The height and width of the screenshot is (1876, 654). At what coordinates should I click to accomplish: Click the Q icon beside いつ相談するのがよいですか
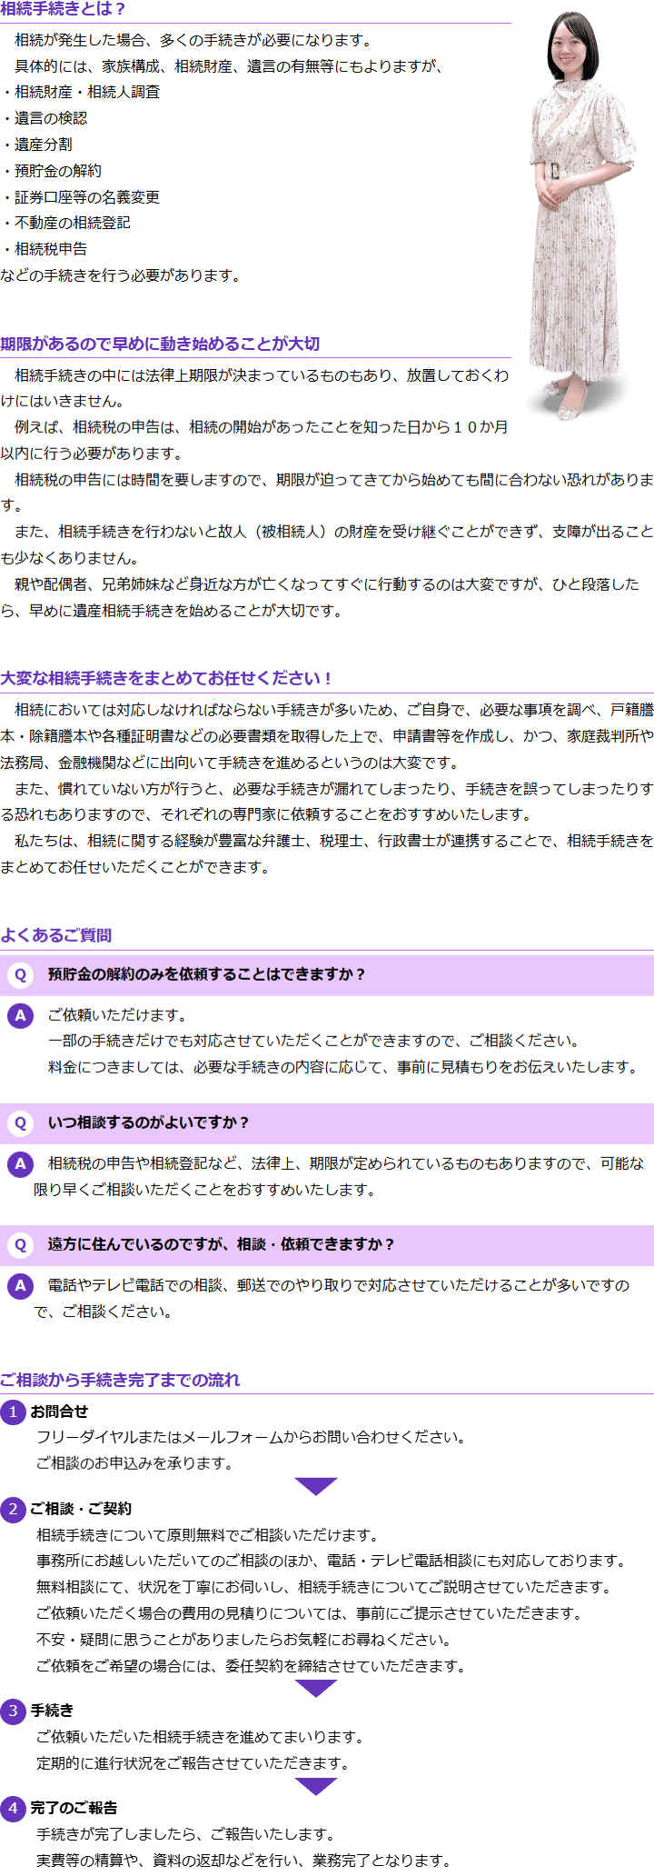click(20, 1123)
